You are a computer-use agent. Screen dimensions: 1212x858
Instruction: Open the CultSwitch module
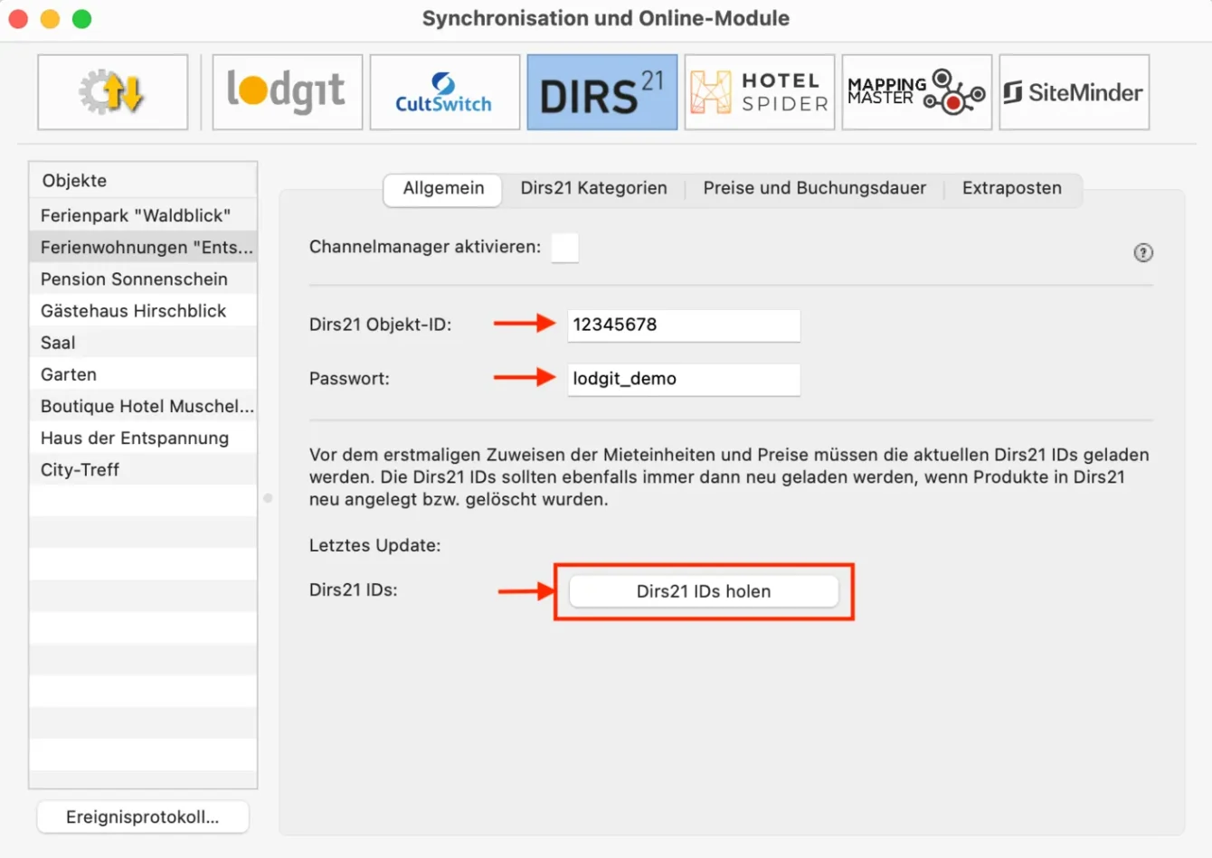[445, 92]
